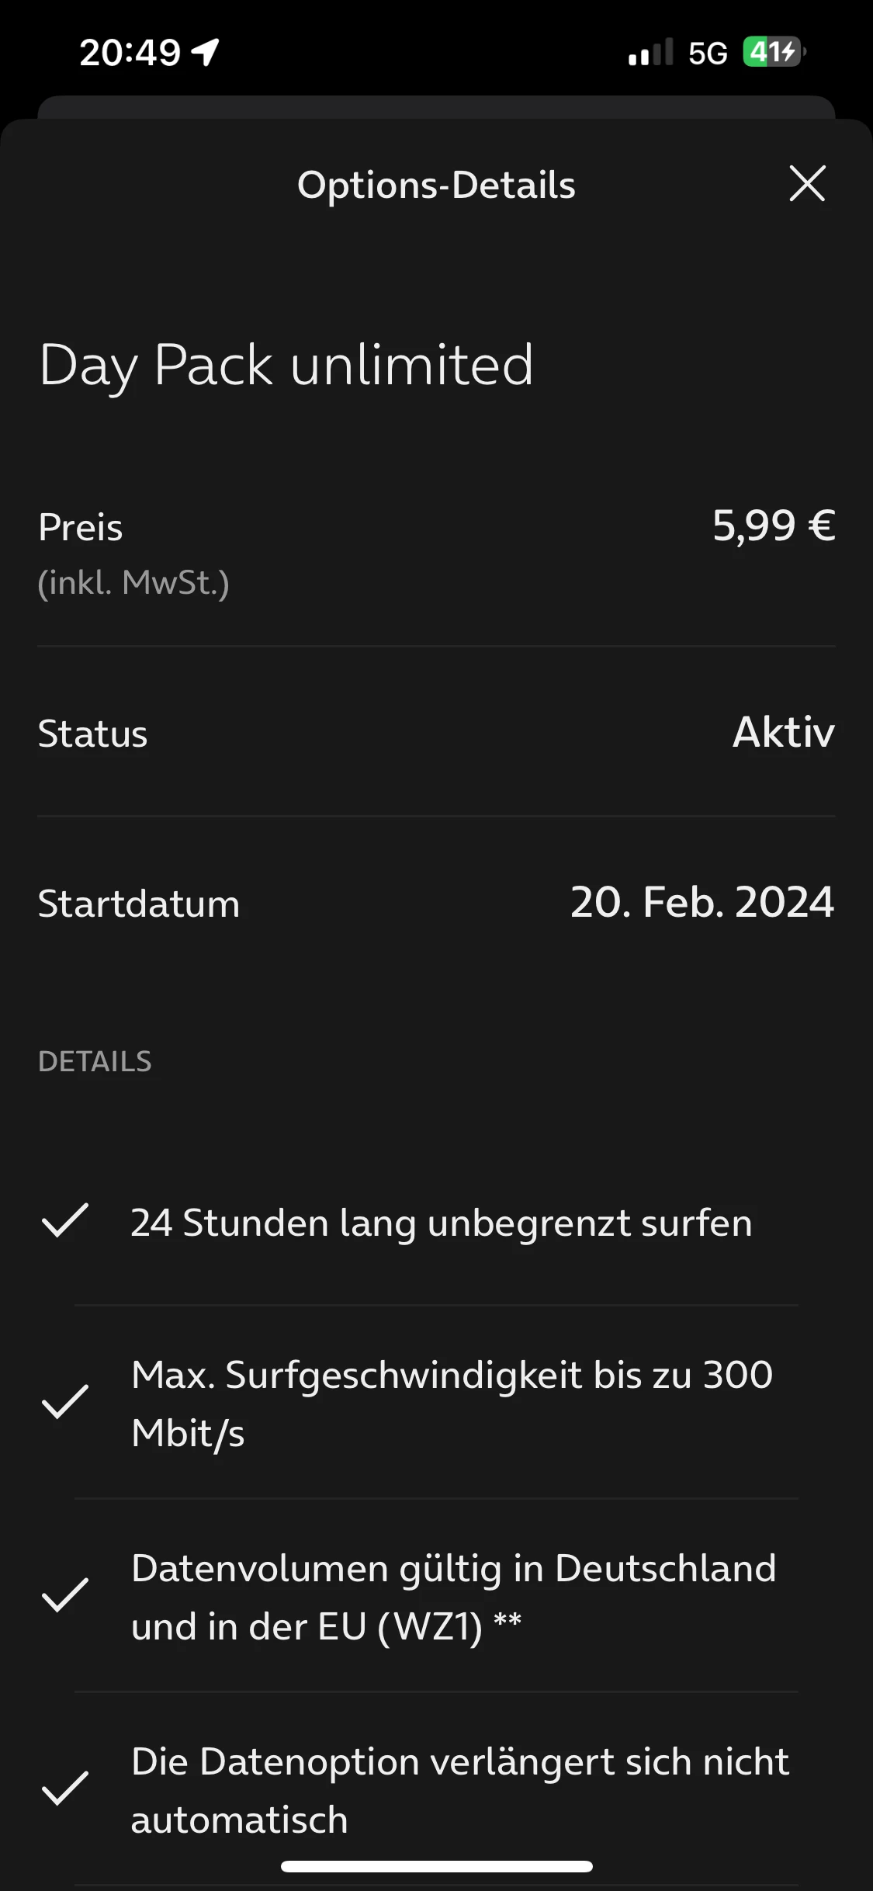Tap the battery charging indicator
This screenshot has height=1891, width=873.
[774, 52]
